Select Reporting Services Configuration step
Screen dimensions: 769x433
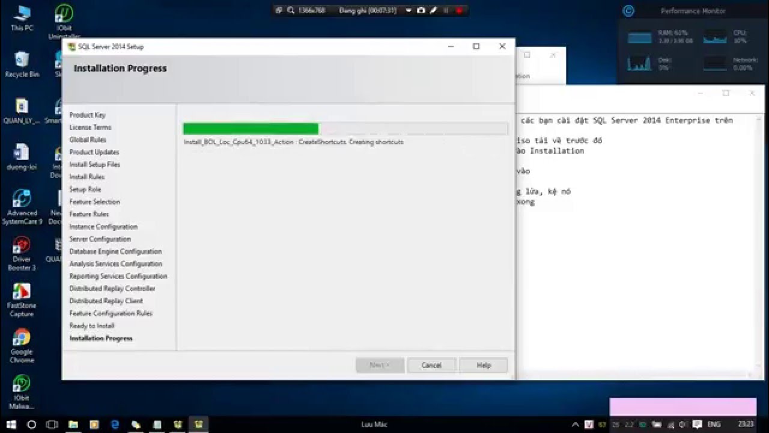tap(118, 277)
